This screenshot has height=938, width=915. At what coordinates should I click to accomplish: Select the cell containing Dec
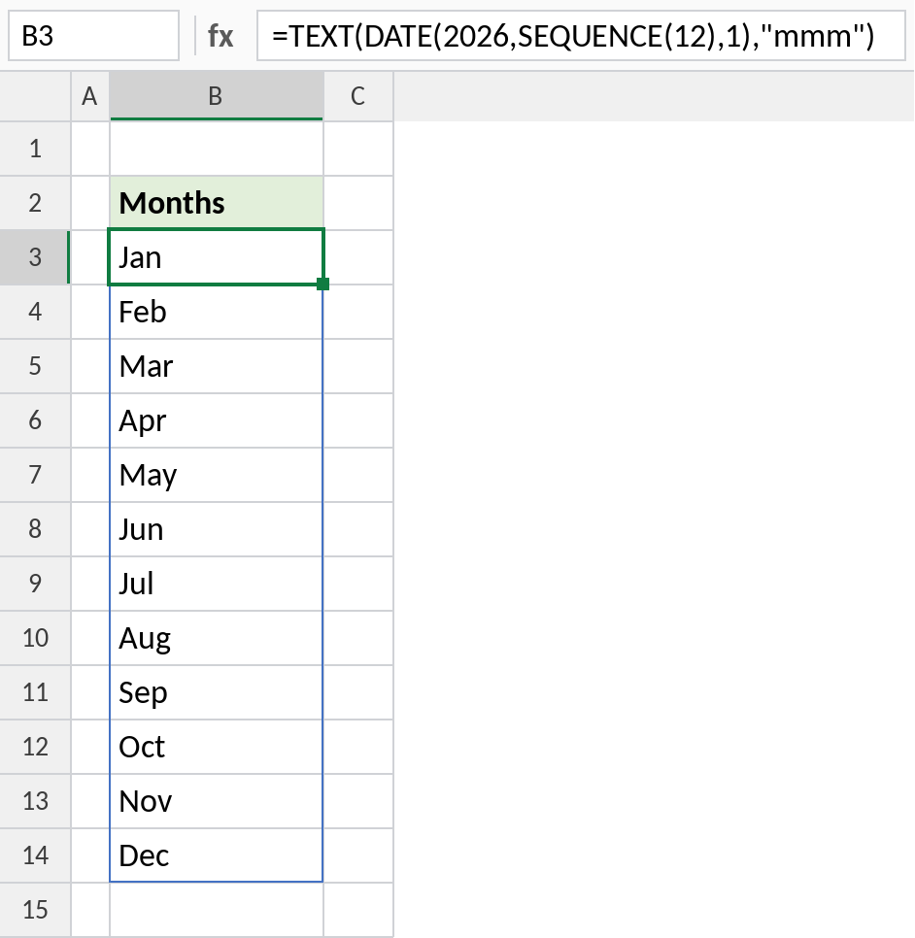coord(216,856)
